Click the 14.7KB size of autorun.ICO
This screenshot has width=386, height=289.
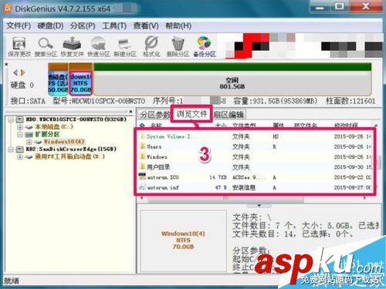(x=218, y=177)
